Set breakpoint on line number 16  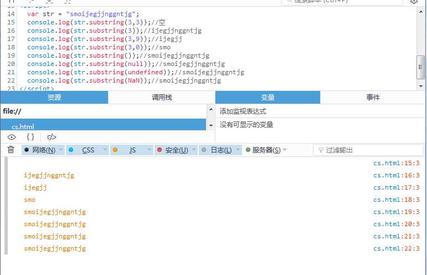point(11,30)
